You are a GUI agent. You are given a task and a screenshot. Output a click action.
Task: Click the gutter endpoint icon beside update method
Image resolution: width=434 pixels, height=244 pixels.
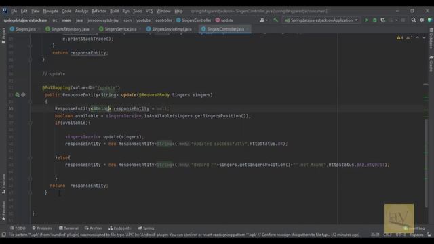[x=18, y=95]
